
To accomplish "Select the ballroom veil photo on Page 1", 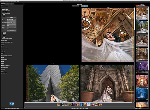I will (108, 35).
